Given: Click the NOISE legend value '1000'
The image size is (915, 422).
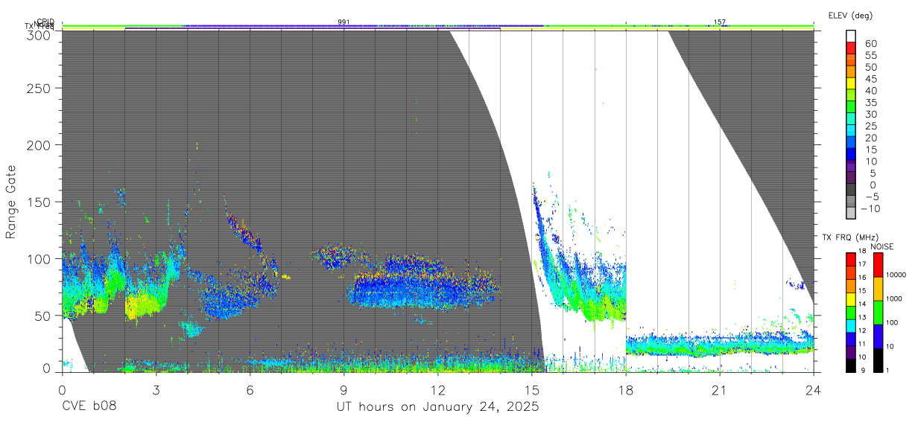Looking at the screenshot, I should [894, 298].
